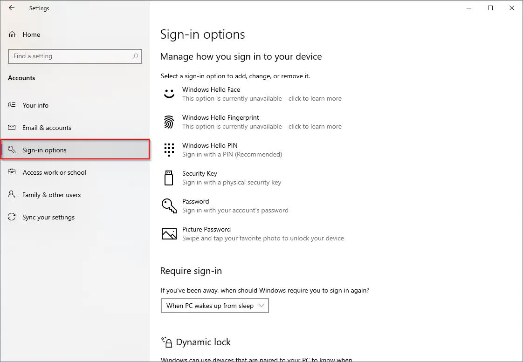Click the Email & accounts envelope icon
This screenshot has width=523, height=362.
click(x=12, y=127)
